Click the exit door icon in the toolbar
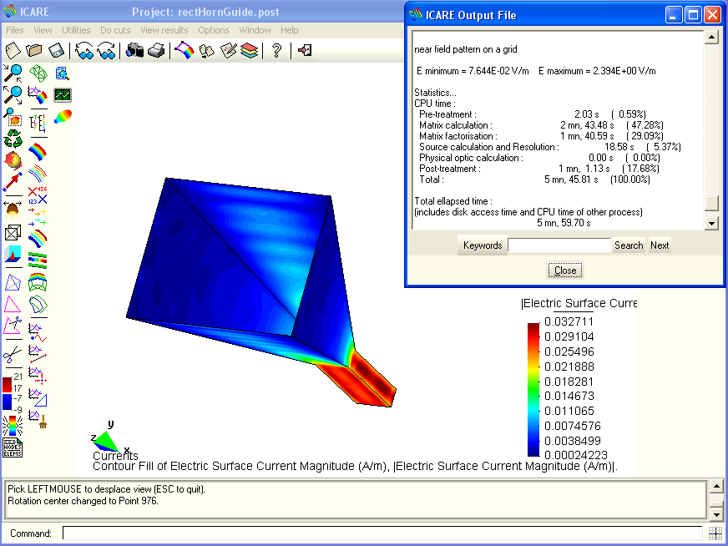Viewport: 728px width, 546px height. coord(305,50)
